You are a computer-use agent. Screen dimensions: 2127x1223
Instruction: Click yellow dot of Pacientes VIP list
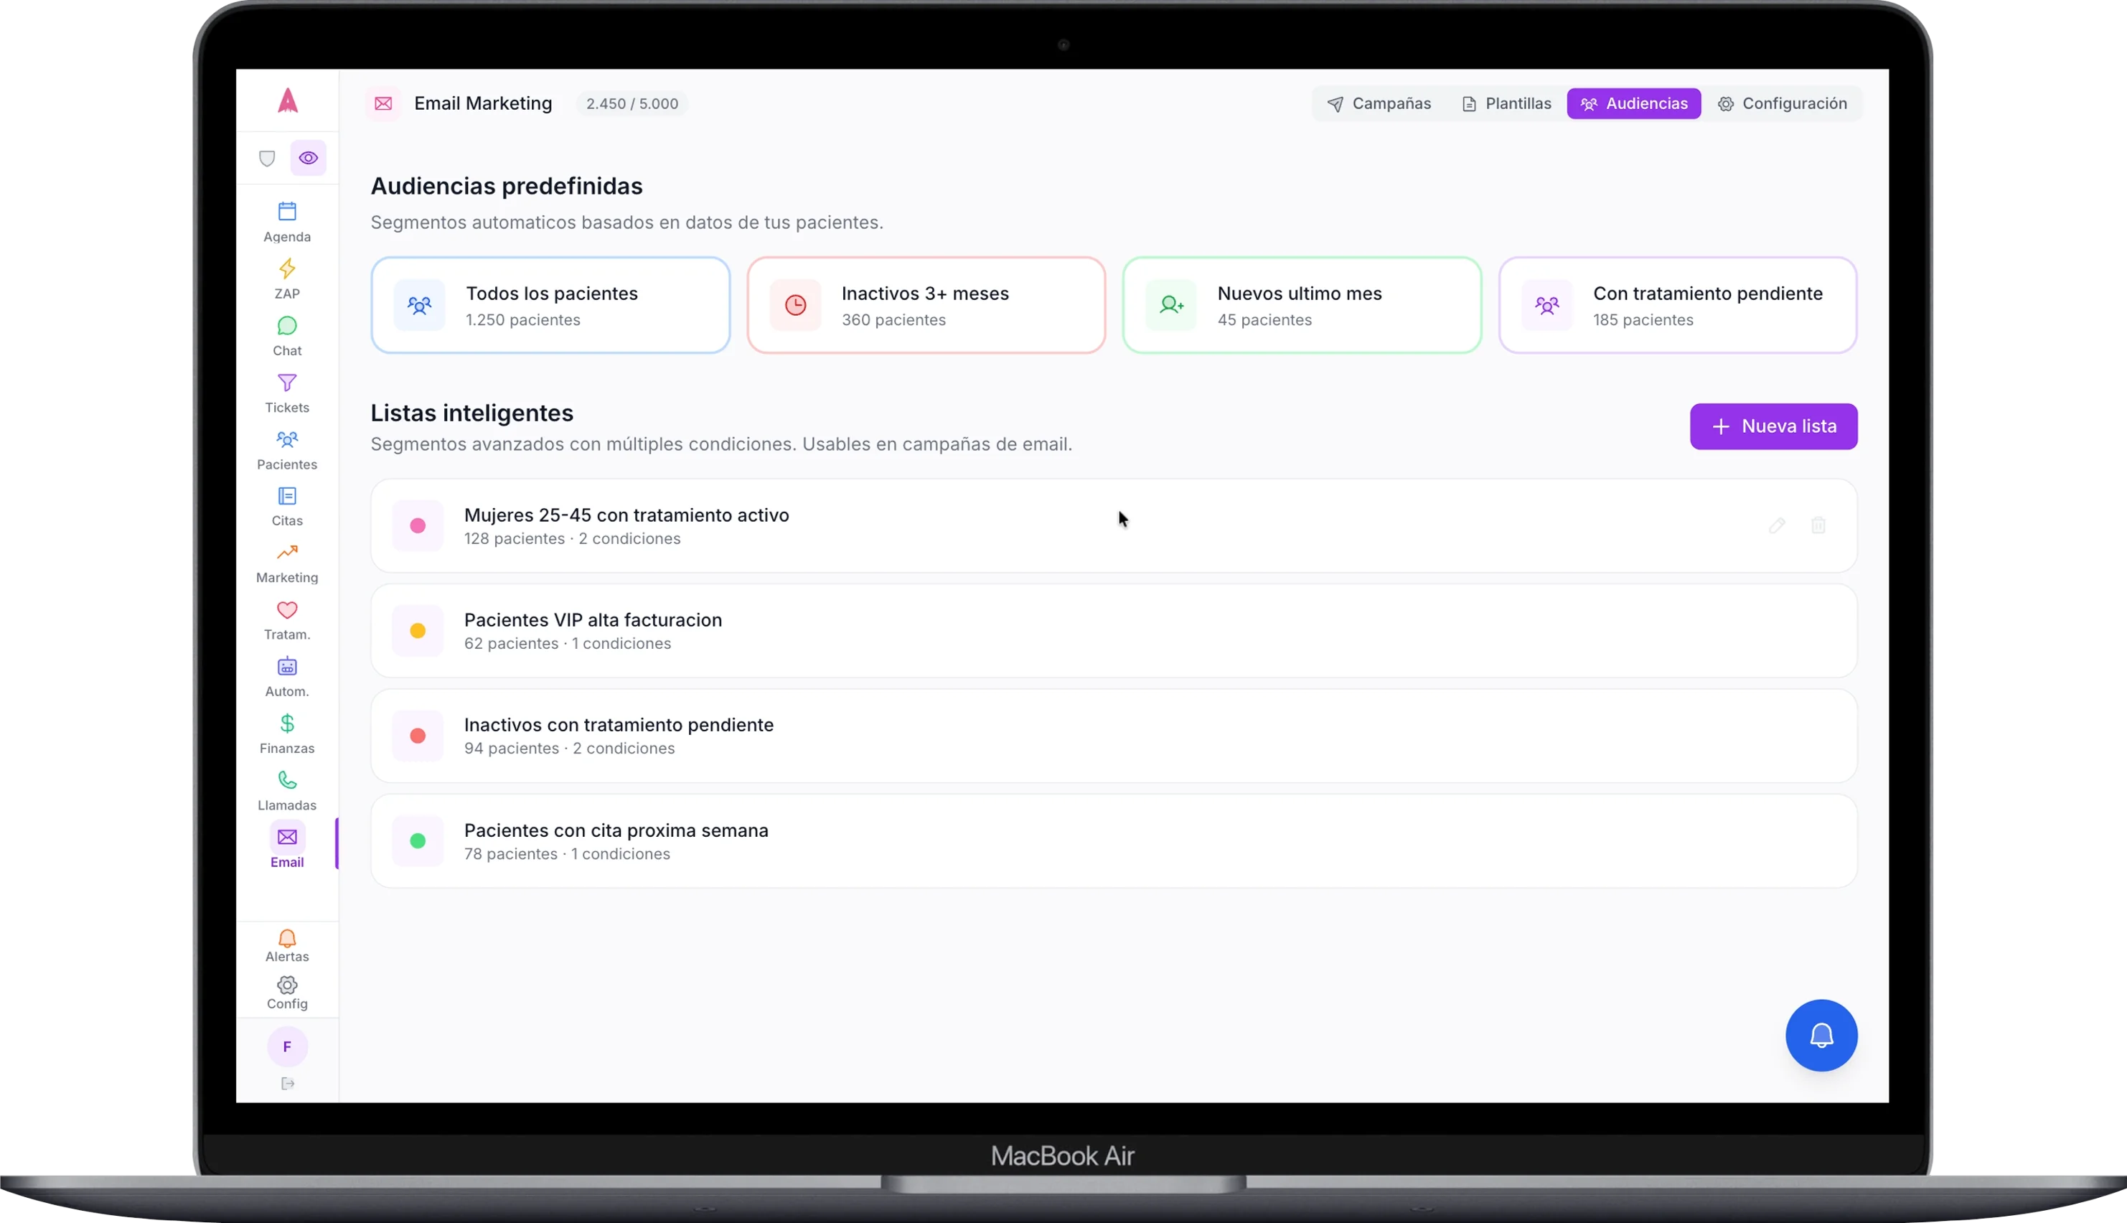[x=418, y=631]
